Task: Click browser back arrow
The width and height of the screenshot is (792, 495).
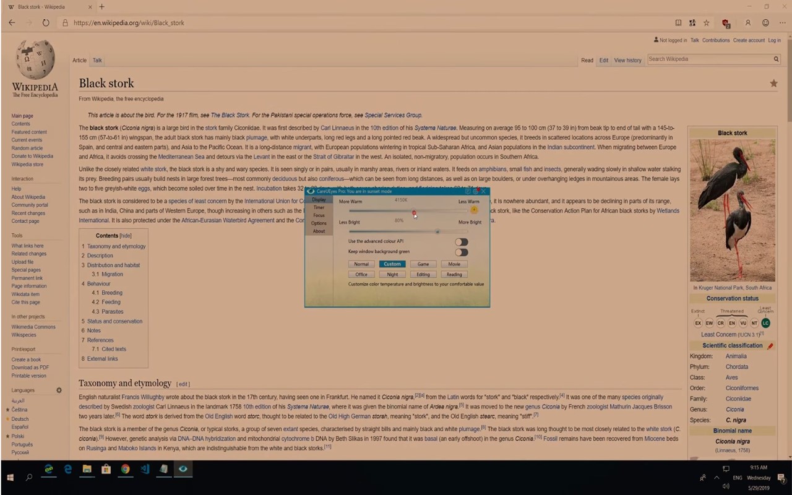Action: coord(12,23)
